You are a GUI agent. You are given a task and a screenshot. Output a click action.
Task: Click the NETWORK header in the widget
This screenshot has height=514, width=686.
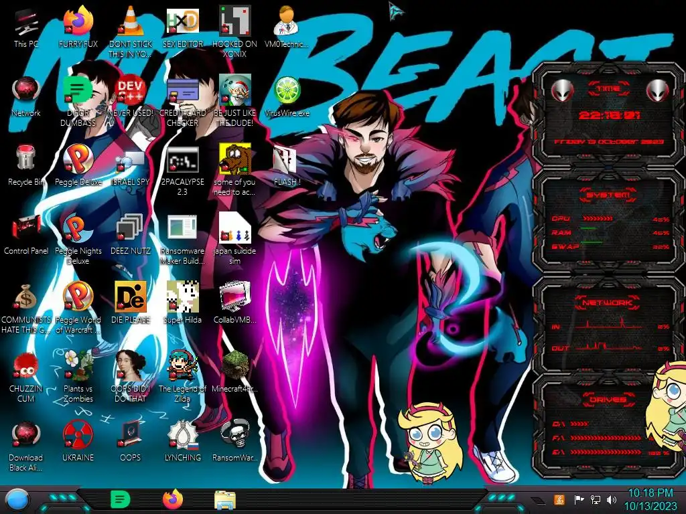(607, 302)
